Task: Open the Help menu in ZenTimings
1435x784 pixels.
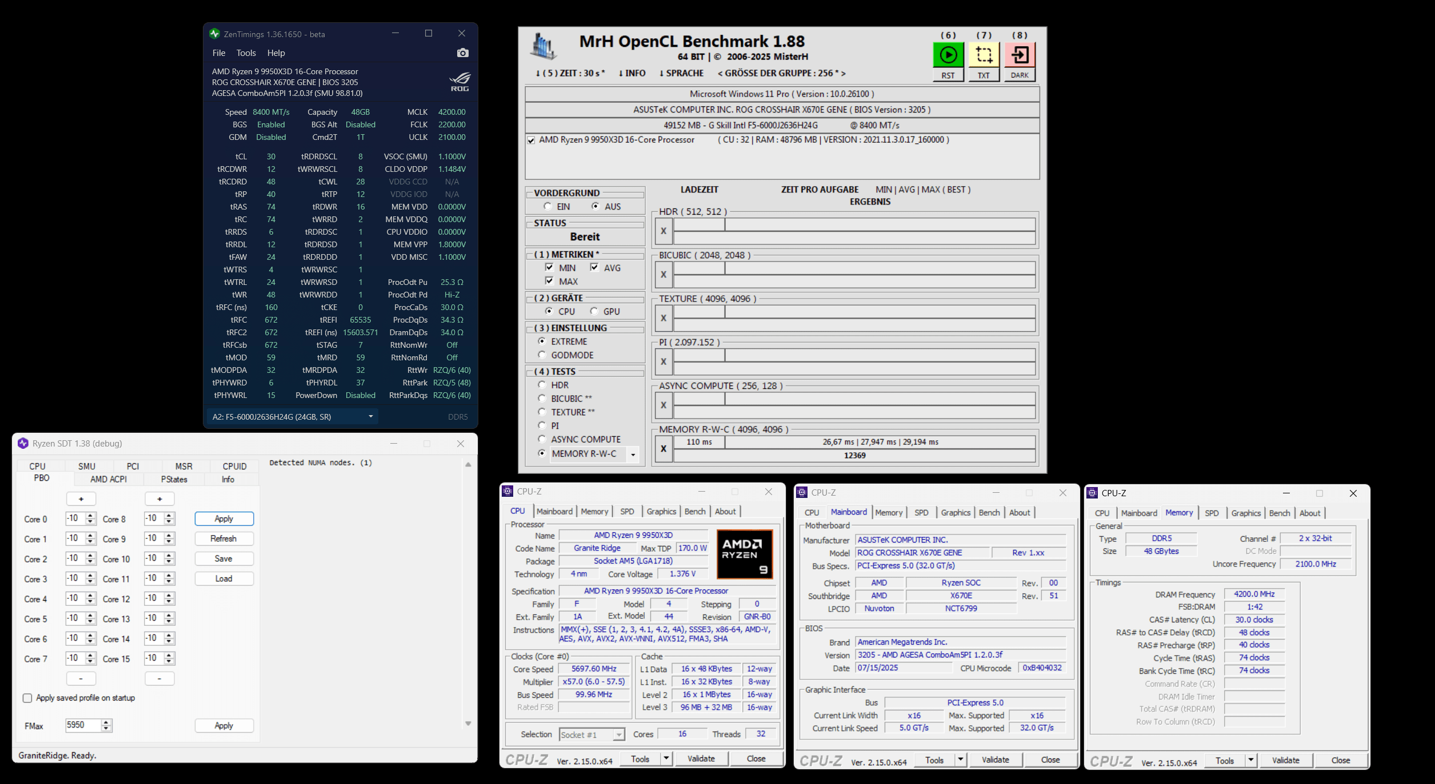Action: [x=276, y=53]
